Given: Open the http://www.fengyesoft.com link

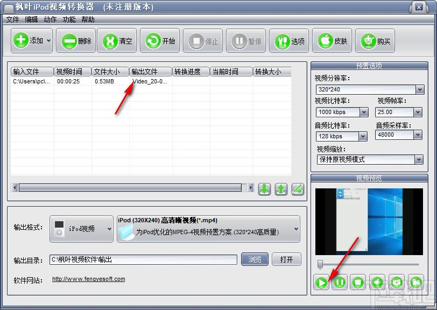Looking at the screenshot, I should tap(89, 279).
